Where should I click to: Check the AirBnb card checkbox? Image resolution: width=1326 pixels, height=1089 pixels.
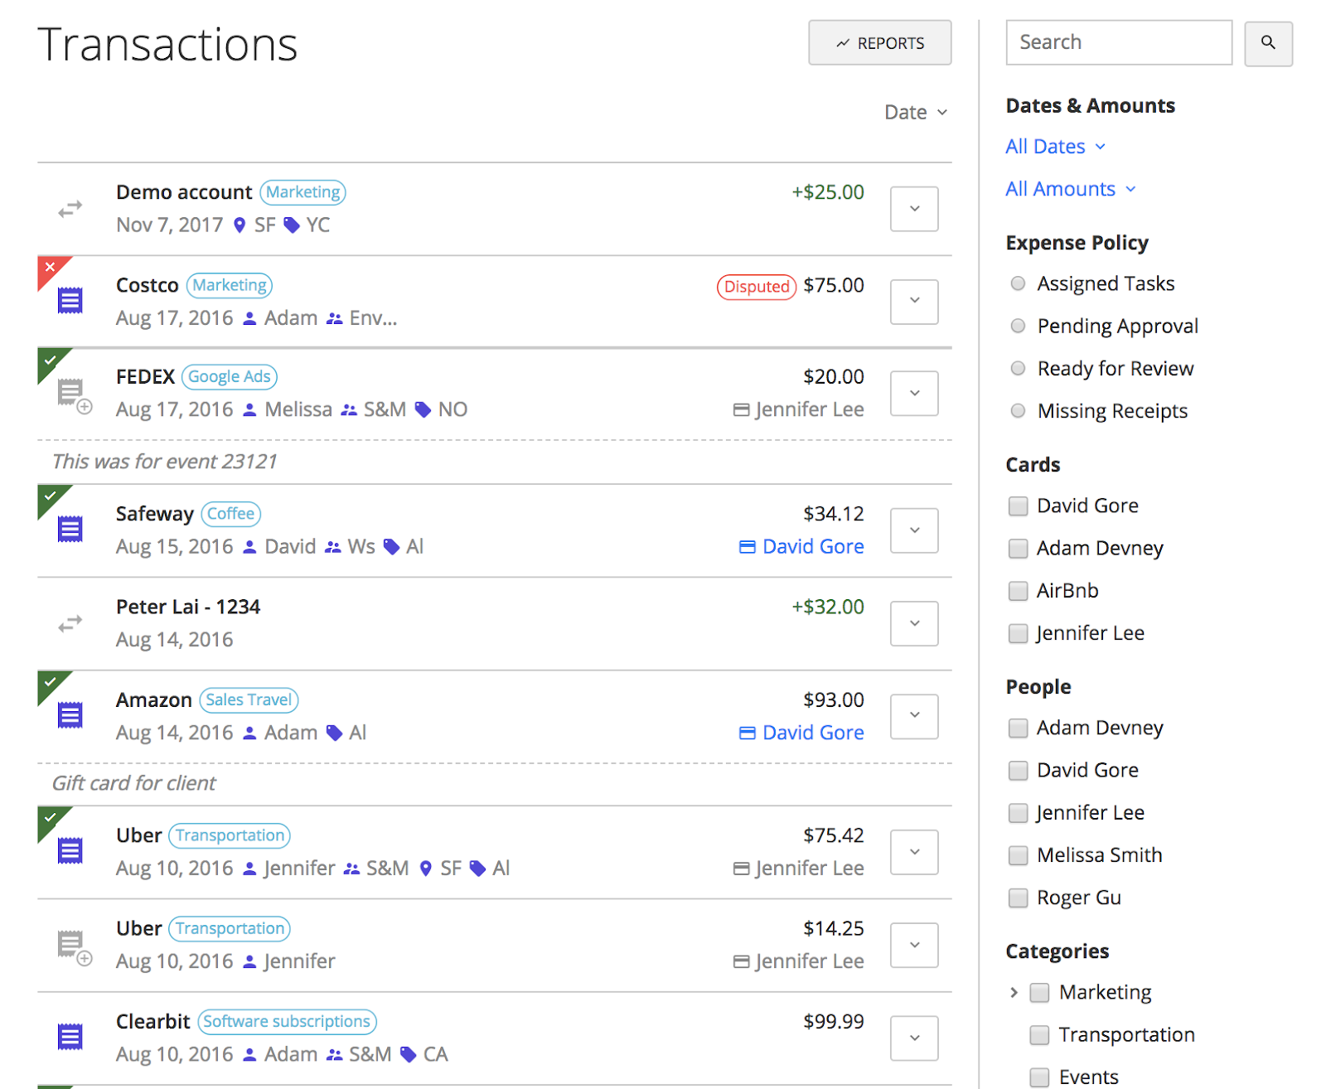click(1018, 591)
